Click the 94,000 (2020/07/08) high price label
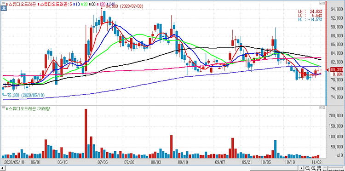This screenshot has height=171, width=345. (x=124, y=6)
